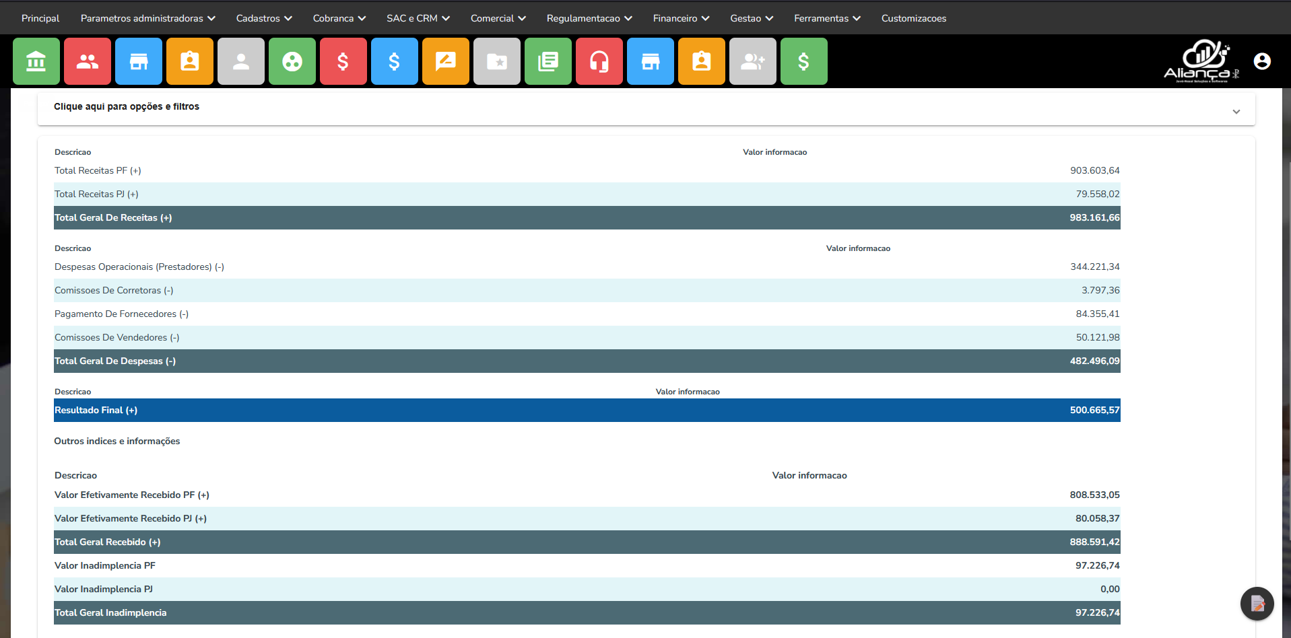Viewport: 1291px width, 638px height.
Task: Click the orange comment edit icon
Action: click(446, 61)
